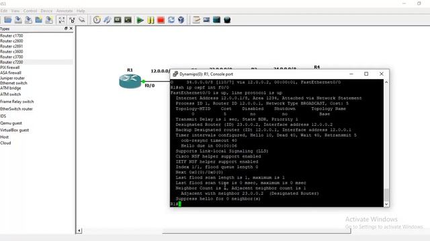Reload all devices icon

pyautogui.click(x=171, y=19)
